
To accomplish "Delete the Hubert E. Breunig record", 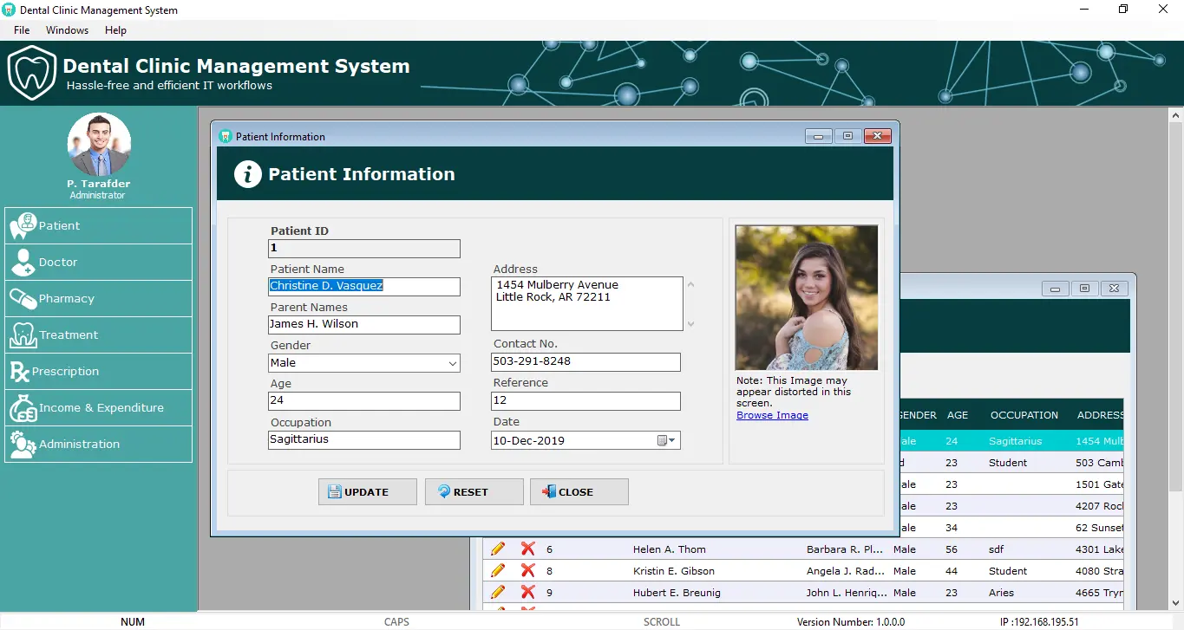I will [527, 592].
